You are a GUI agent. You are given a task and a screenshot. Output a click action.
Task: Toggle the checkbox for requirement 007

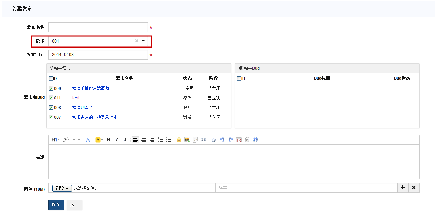pyautogui.click(x=51, y=117)
